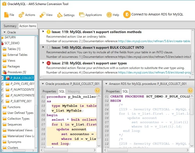
Task: Click scroll-down arrow in Amazon RDS SQL editor
Action: coord(192,146)
